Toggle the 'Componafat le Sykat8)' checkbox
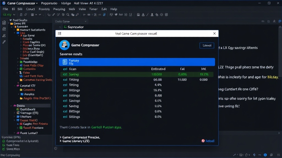 pyautogui.click(x=4, y=141)
